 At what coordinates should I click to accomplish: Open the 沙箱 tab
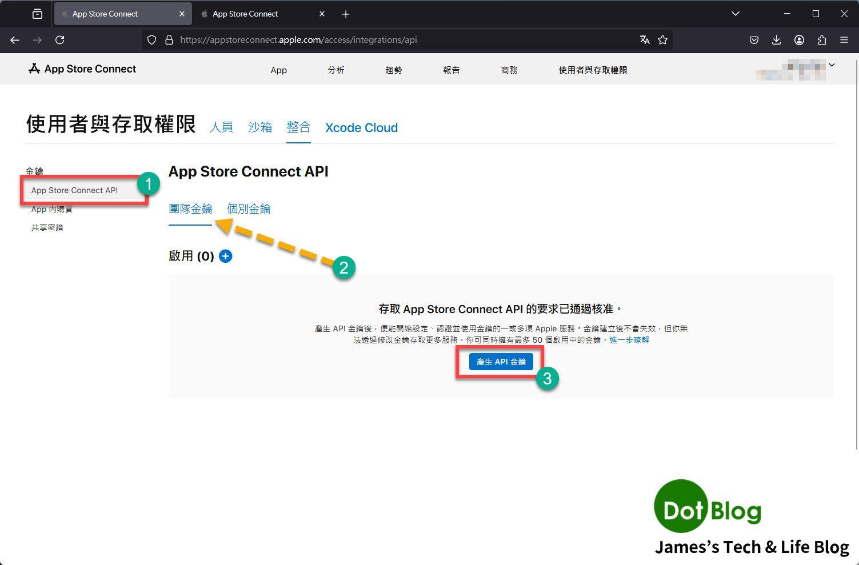260,127
